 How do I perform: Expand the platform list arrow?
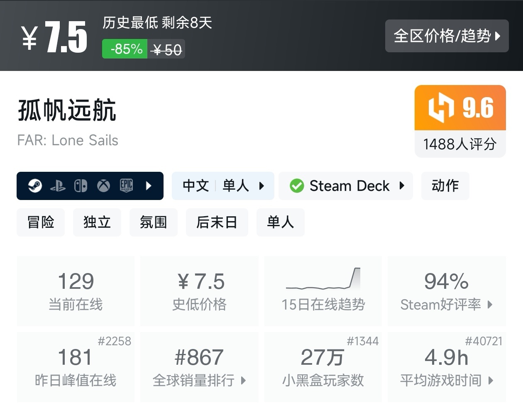(x=149, y=186)
